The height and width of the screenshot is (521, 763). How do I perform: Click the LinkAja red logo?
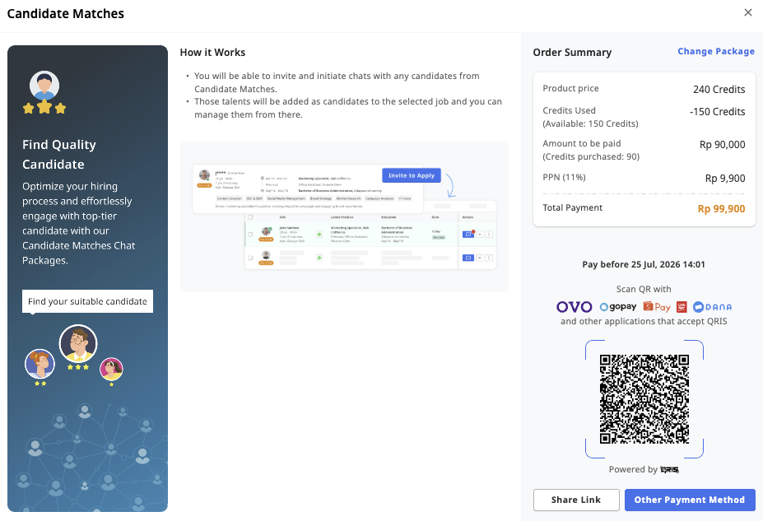pyautogui.click(x=682, y=307)
